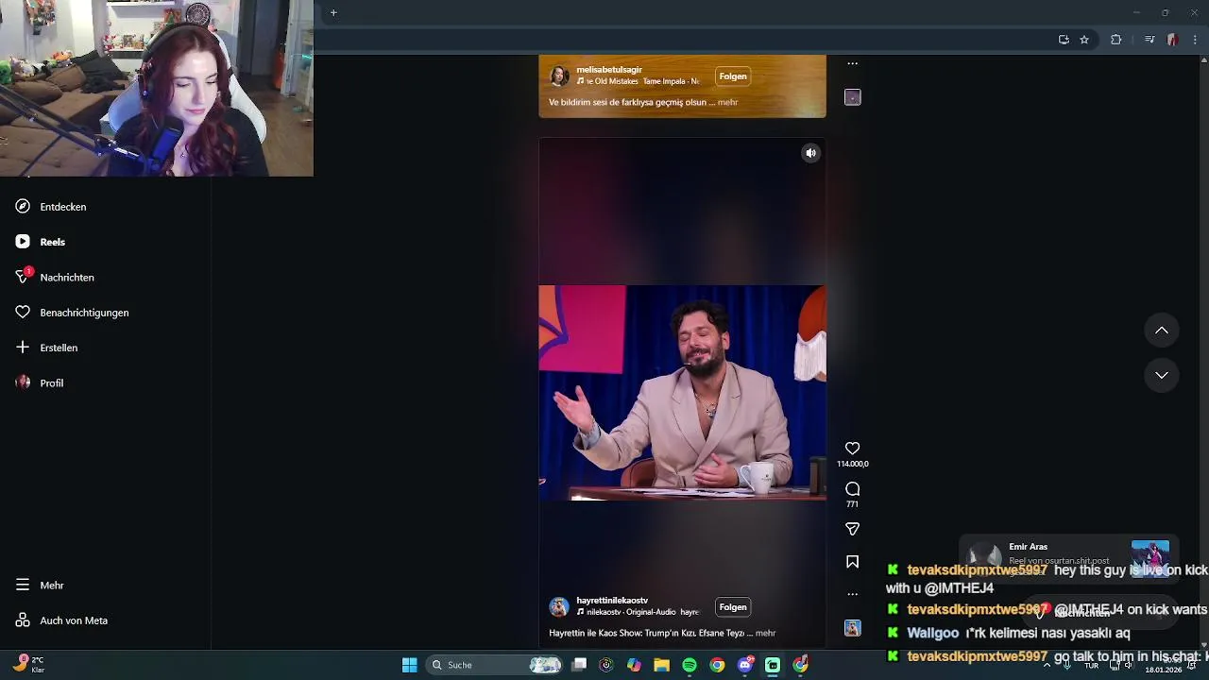Open the Original-Audio link of the reel
This screenshot has height=680, width=1209.
(x=638, y=613)
